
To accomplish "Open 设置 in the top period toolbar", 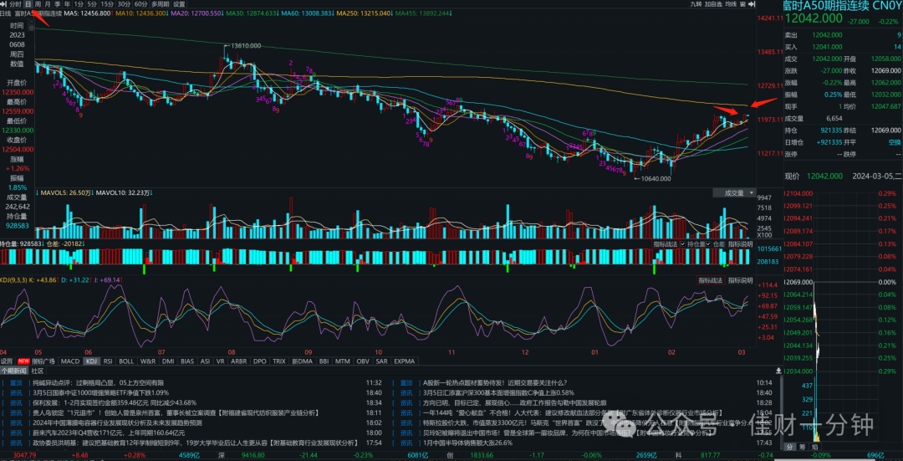I will click(x=179, y=3).
